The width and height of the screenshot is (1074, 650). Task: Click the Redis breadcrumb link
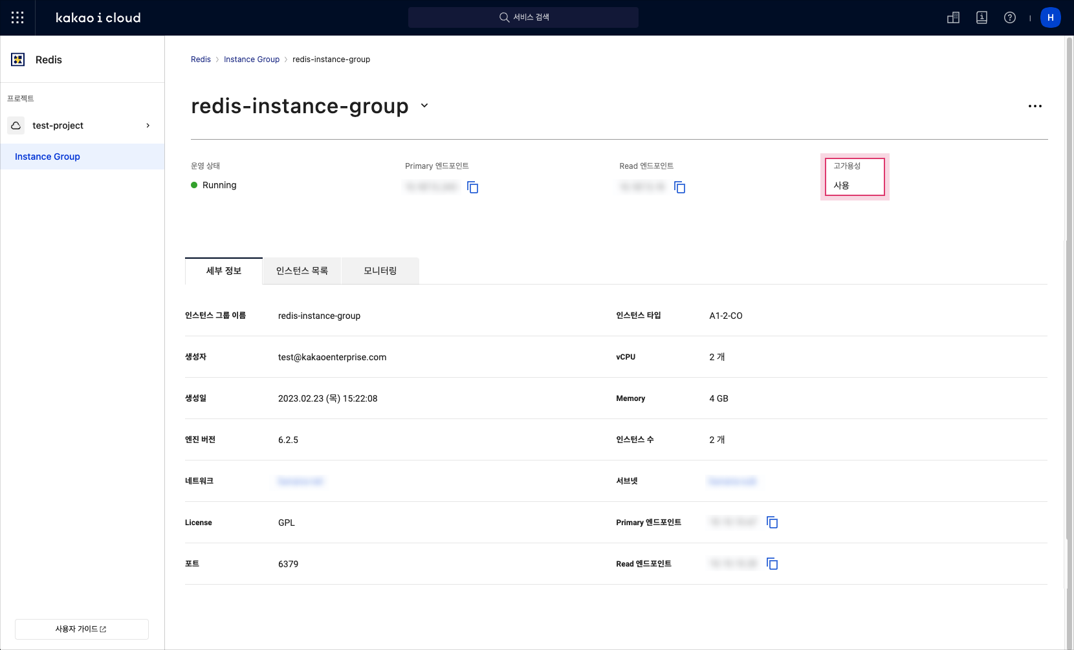pos(201,60)
